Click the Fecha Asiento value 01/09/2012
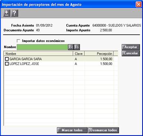Image resolution: width=143 pixels, height=136 pixels. (44, 25)
